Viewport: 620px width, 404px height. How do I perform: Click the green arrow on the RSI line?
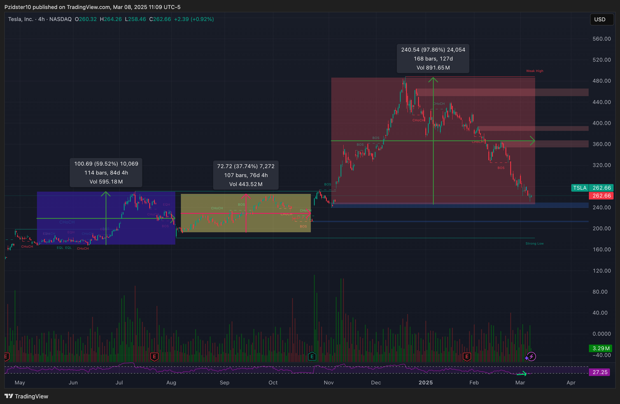click(x=522, y=374)
